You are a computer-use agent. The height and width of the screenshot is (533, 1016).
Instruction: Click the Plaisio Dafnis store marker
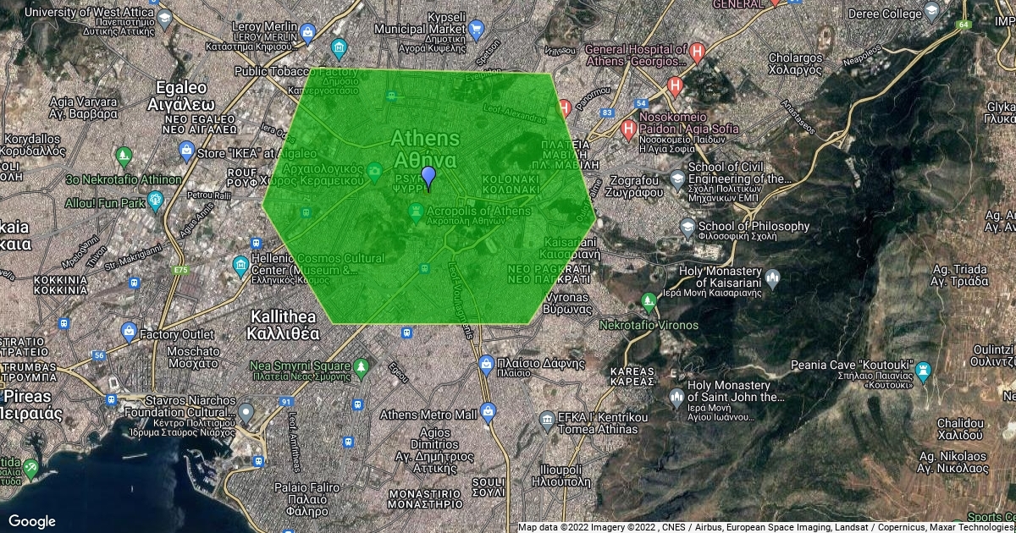[486, 364]
